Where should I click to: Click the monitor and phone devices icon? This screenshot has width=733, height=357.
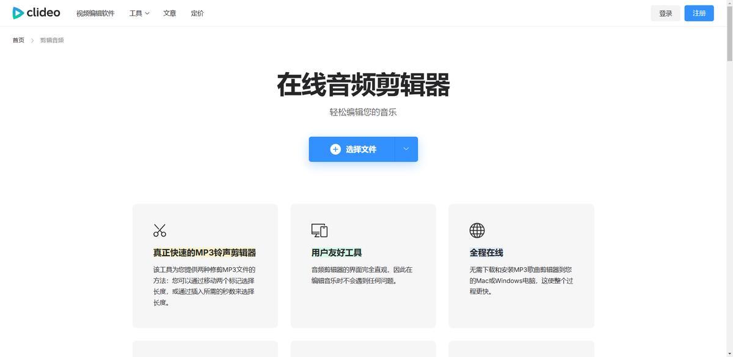319,230
